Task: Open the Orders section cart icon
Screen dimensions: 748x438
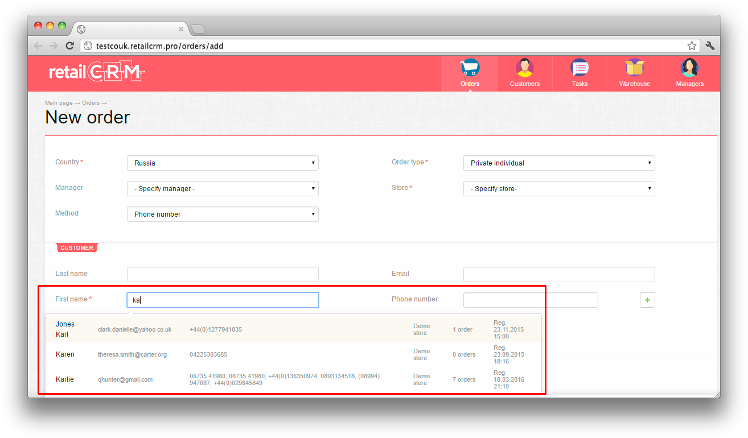Action: pos(470,68)
